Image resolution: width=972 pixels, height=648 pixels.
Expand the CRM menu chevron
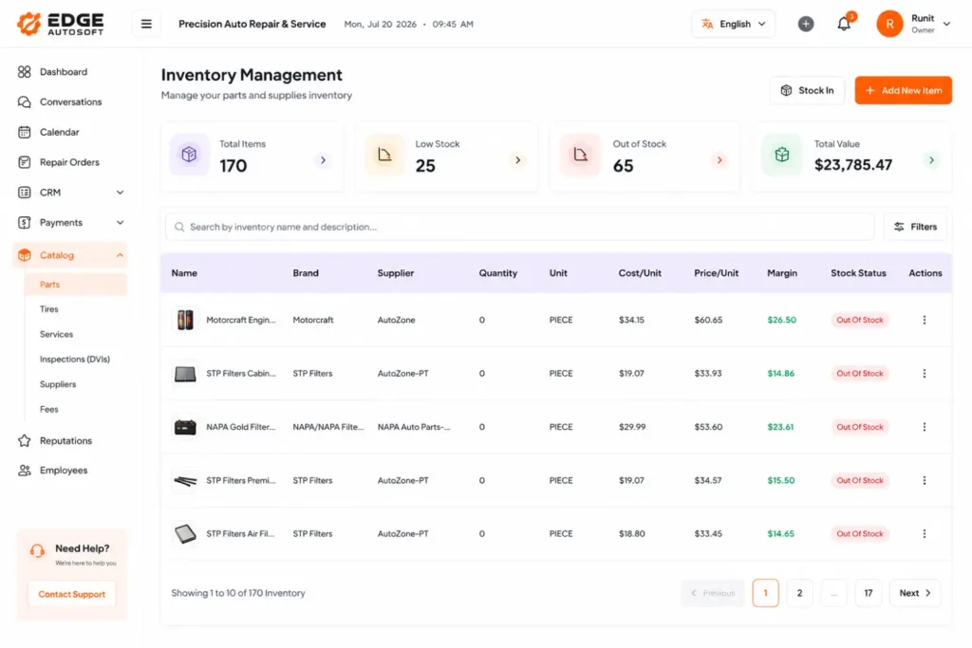[x=121, y=193]
